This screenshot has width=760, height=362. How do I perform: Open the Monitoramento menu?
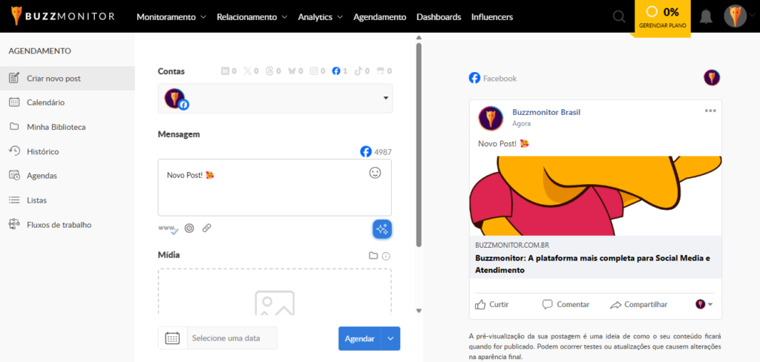coord(171,17)
